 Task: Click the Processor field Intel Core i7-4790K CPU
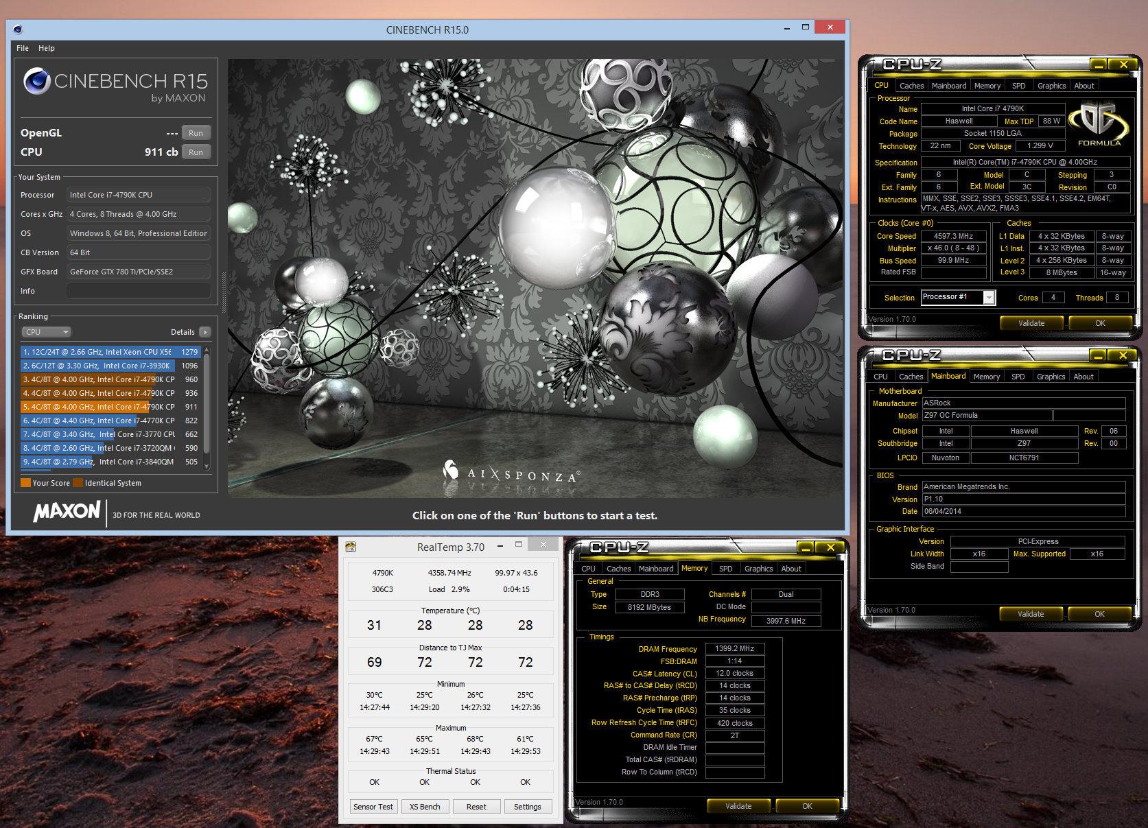139,195
